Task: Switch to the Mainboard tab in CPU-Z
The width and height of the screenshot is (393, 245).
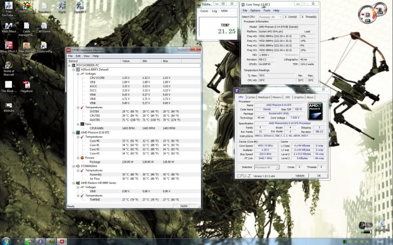Action: pyautogui.click(x=264, y=97)
